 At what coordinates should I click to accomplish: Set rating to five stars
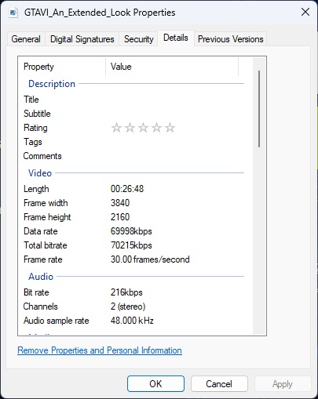pos(170,128)
